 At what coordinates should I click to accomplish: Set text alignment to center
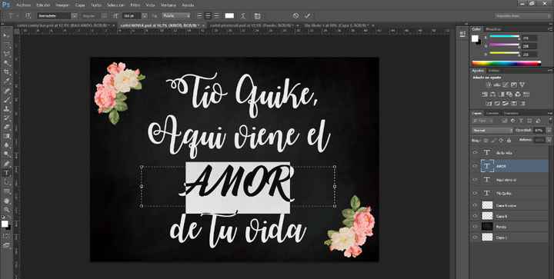[208, 16]
